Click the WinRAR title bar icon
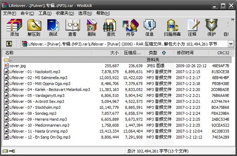 pos(4,5)
